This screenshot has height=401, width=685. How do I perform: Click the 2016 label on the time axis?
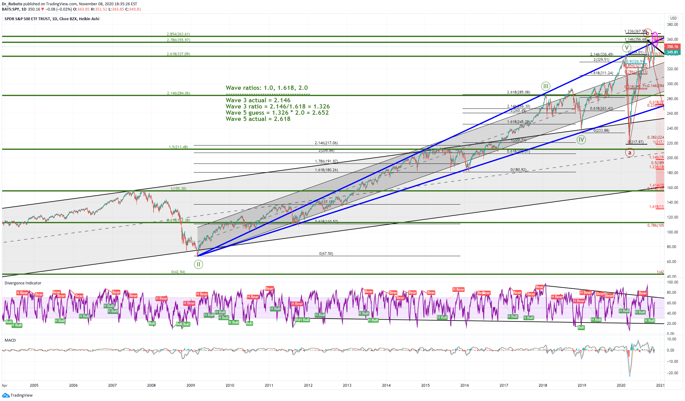(x=465, y=385)
